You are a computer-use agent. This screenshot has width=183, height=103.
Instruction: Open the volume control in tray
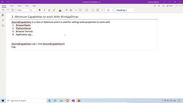coord(171,101)
